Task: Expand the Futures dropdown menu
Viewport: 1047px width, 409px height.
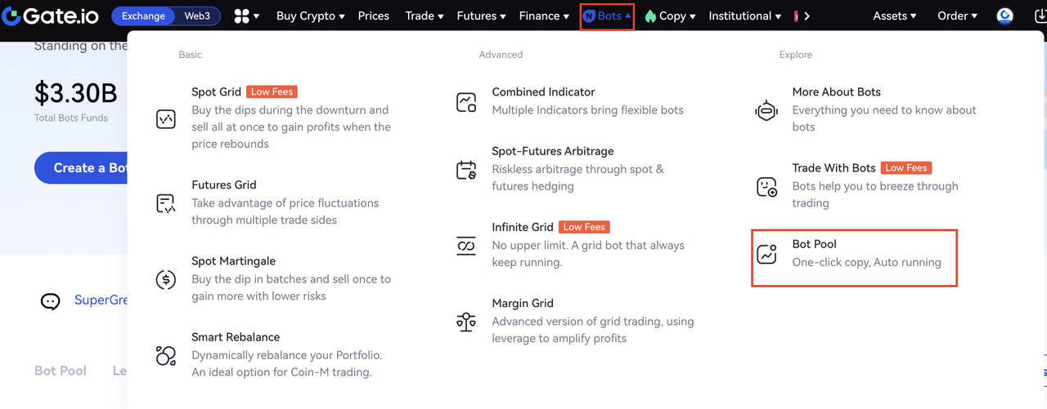Action: (481, 16)
